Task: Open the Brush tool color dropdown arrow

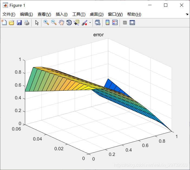Action: pyautogui.click(x=90, y=22)
